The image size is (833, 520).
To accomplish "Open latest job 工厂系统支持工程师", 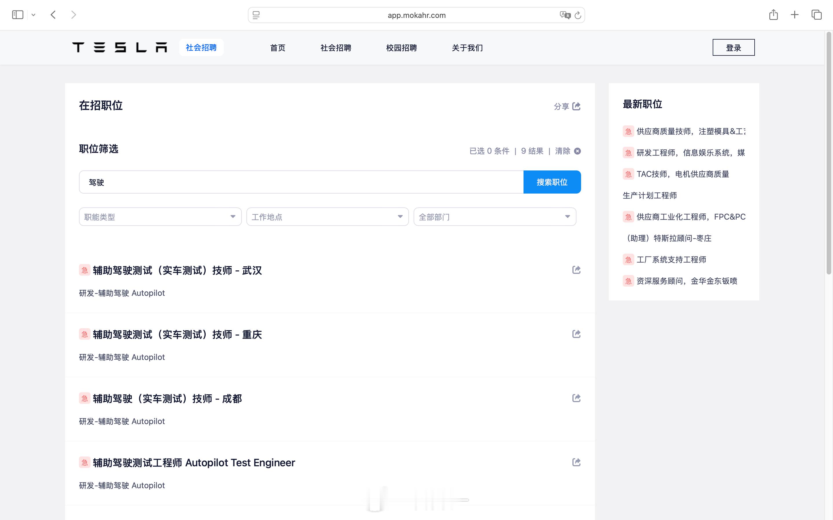I will click(x=671, y=260).
